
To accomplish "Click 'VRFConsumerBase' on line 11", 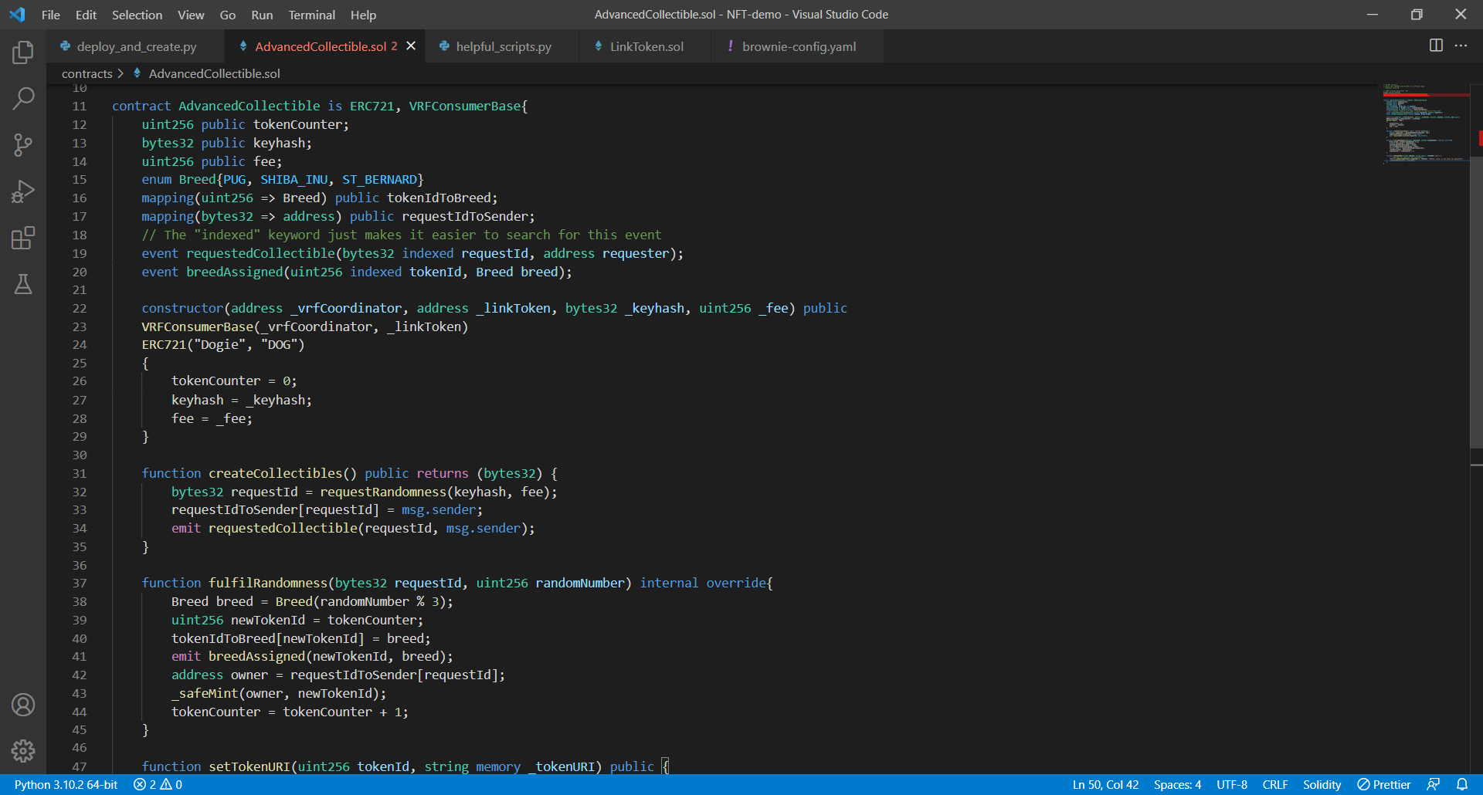I will pyautogui.click(x=465, y=106).
